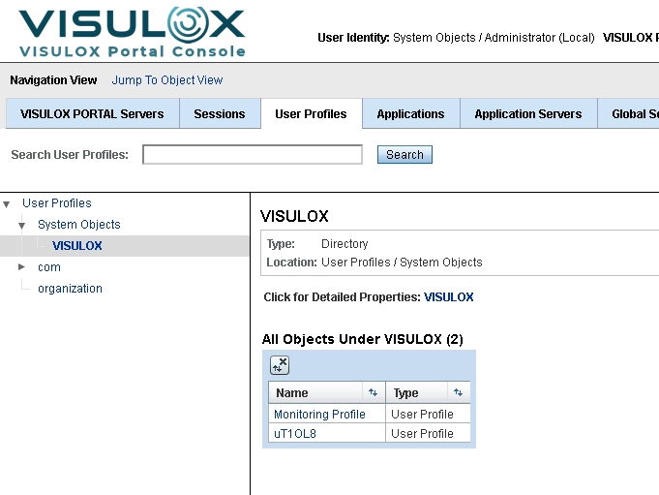
Task: Open detailed properties for VISULOX link
Action: click(x=449, y=297)
